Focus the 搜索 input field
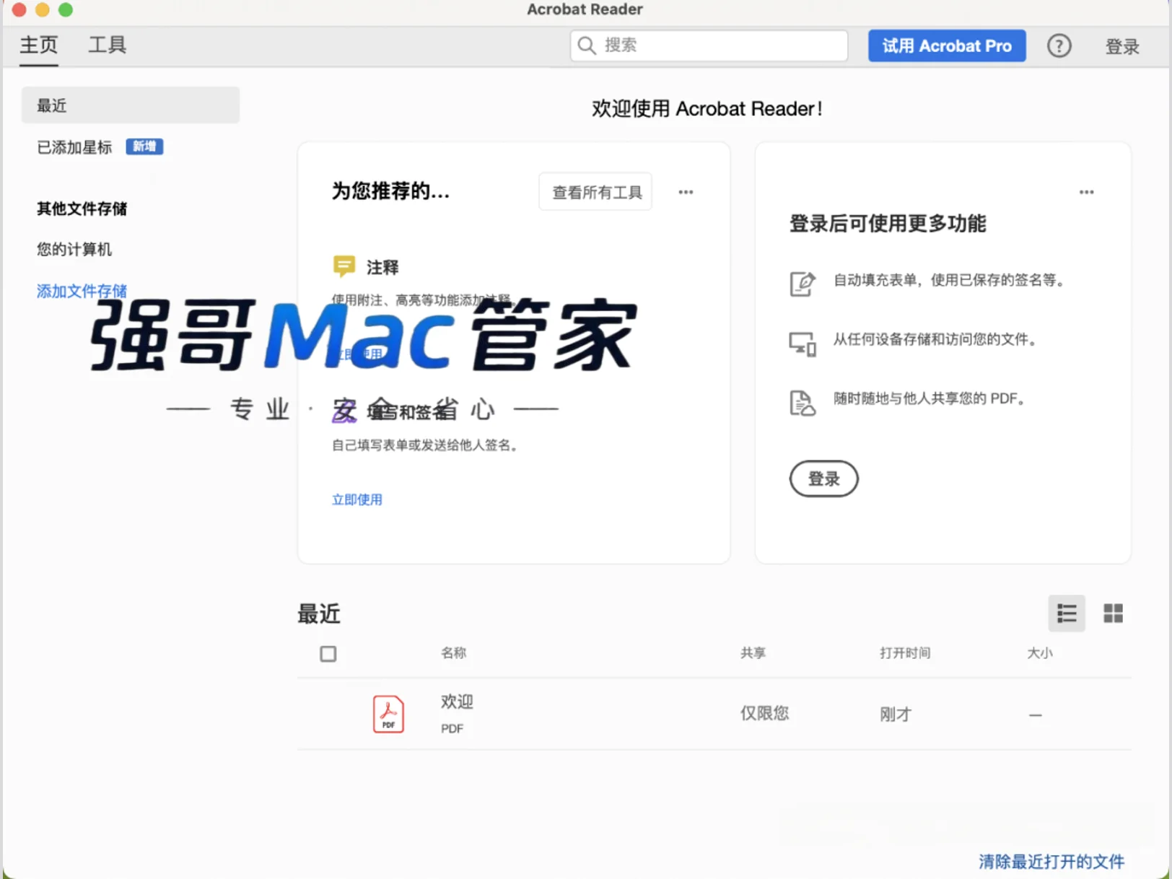The height and width of the screenshot is (879, 1172). coord(709,45)
